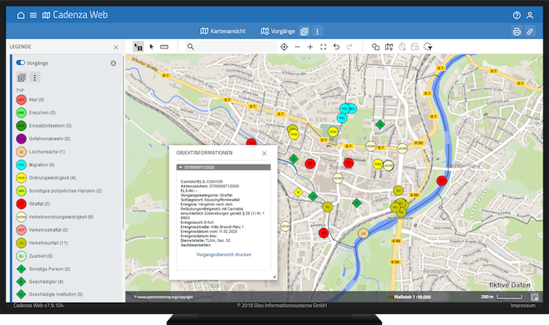Click the Asyl (0) legend swatch
Image resolution: width=549 pixels, height=325 pixels.
21,99
